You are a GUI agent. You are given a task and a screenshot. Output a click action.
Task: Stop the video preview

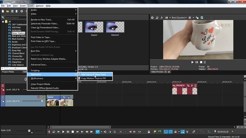[x=201, y=62]
